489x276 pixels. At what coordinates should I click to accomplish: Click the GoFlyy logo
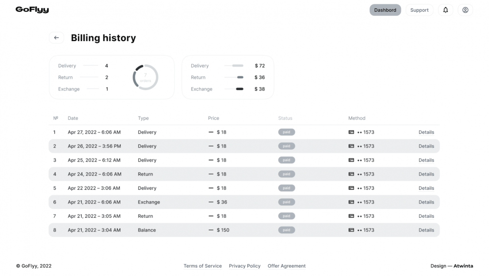click(x=32, y=10)
